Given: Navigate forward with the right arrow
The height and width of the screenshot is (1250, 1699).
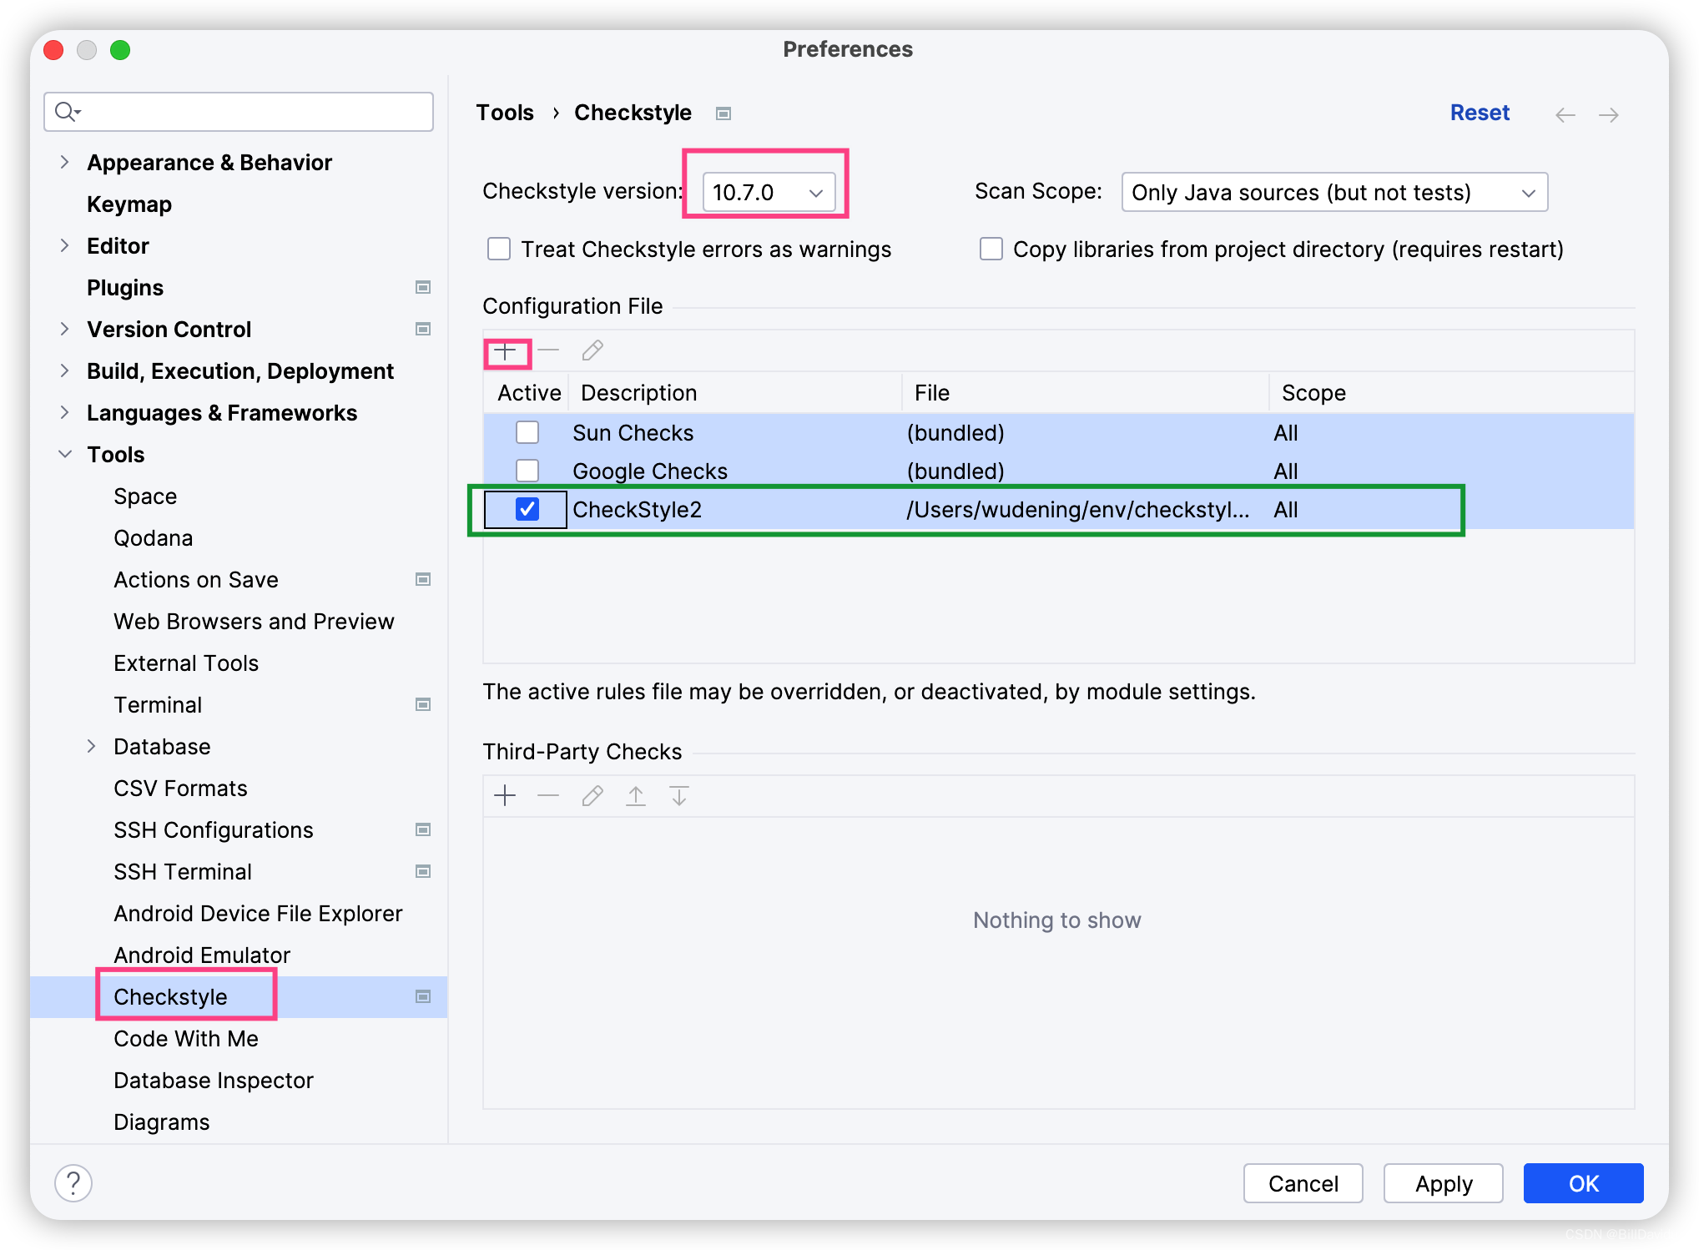Looking at the screenshot, I should 1609,114.
